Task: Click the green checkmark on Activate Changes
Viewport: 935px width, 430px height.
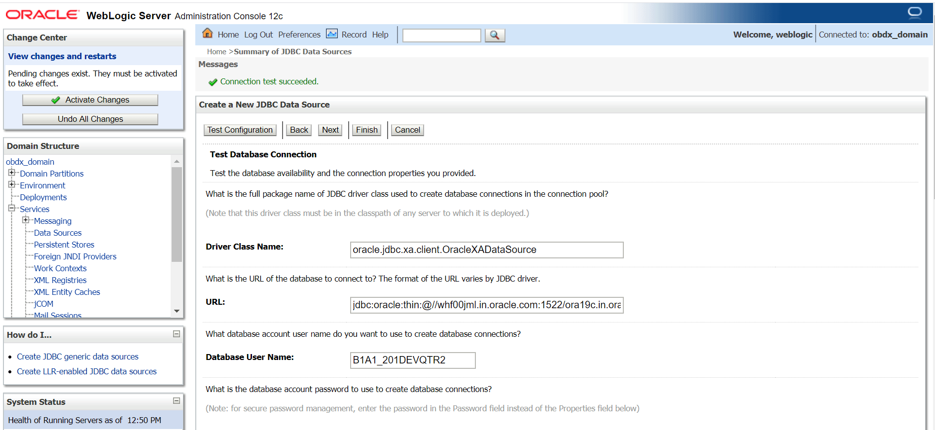Action: click(x=56, y=100)
